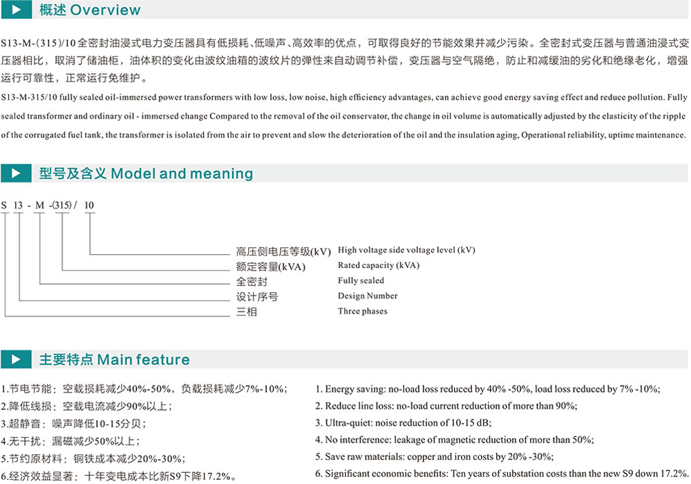Click the Chinese 全密封 label

tap(252, 282)
